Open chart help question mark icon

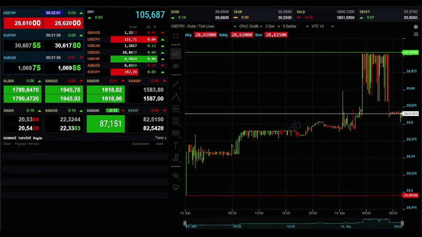click(416, 27)
